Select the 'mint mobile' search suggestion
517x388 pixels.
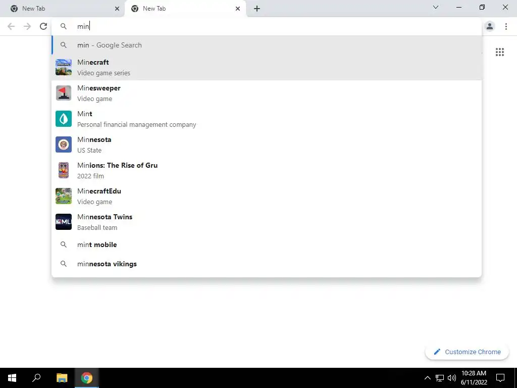tap(267, 245)
